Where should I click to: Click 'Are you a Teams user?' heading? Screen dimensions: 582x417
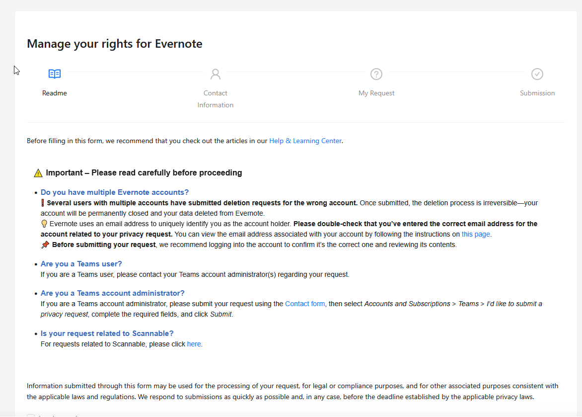coord(81,264)
